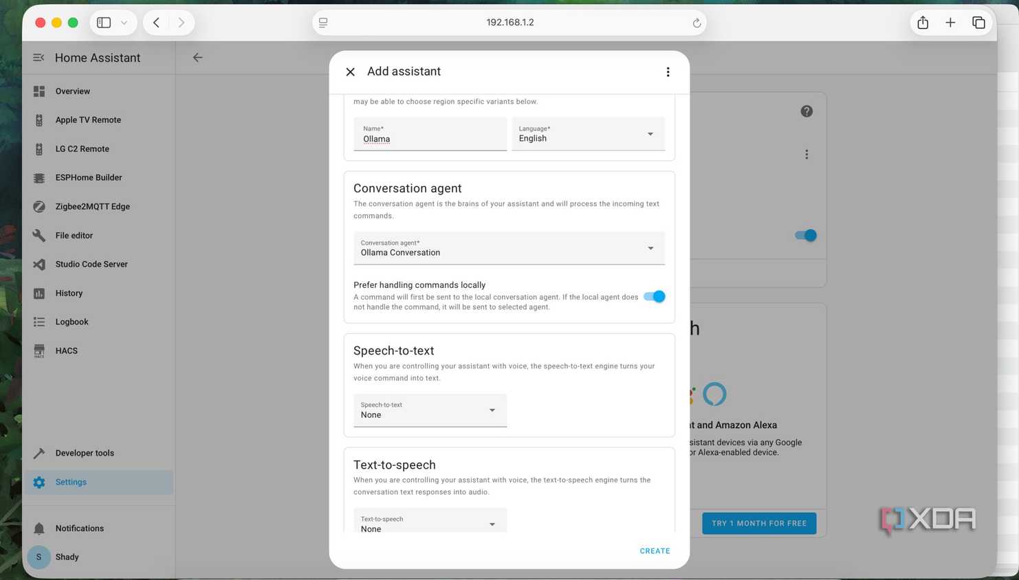Open Apple TV Remote sidebar icon
1019x580 pixels.
pyautogui.click(x=39, y=120)
